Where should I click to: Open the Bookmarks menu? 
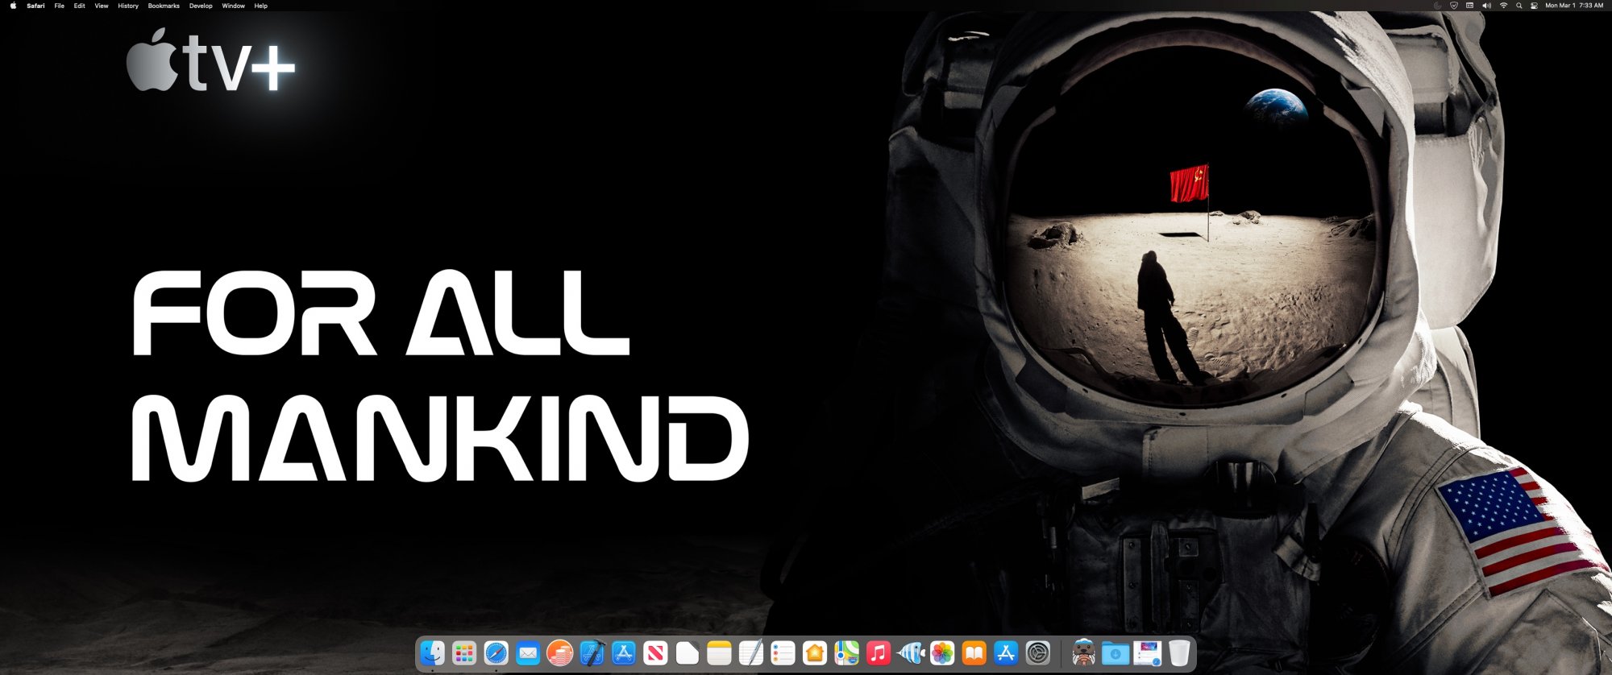164,6
